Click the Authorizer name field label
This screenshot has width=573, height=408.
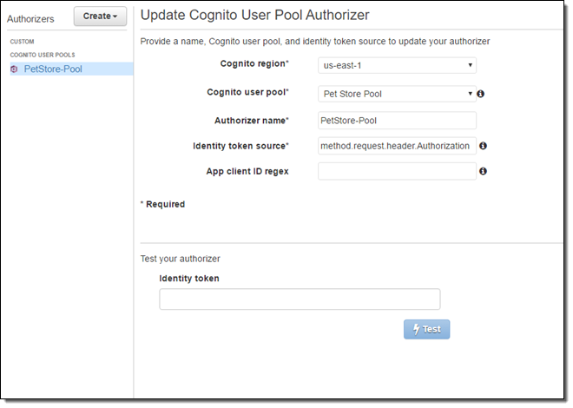tap(251, 120)
